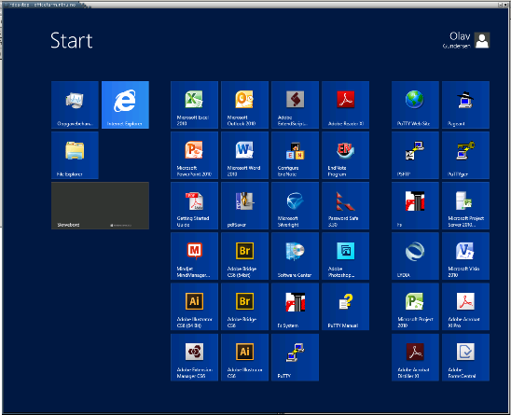Launch the PuTTYgen key tile
This screenshot has height=415, width=511.
(465, 155)
